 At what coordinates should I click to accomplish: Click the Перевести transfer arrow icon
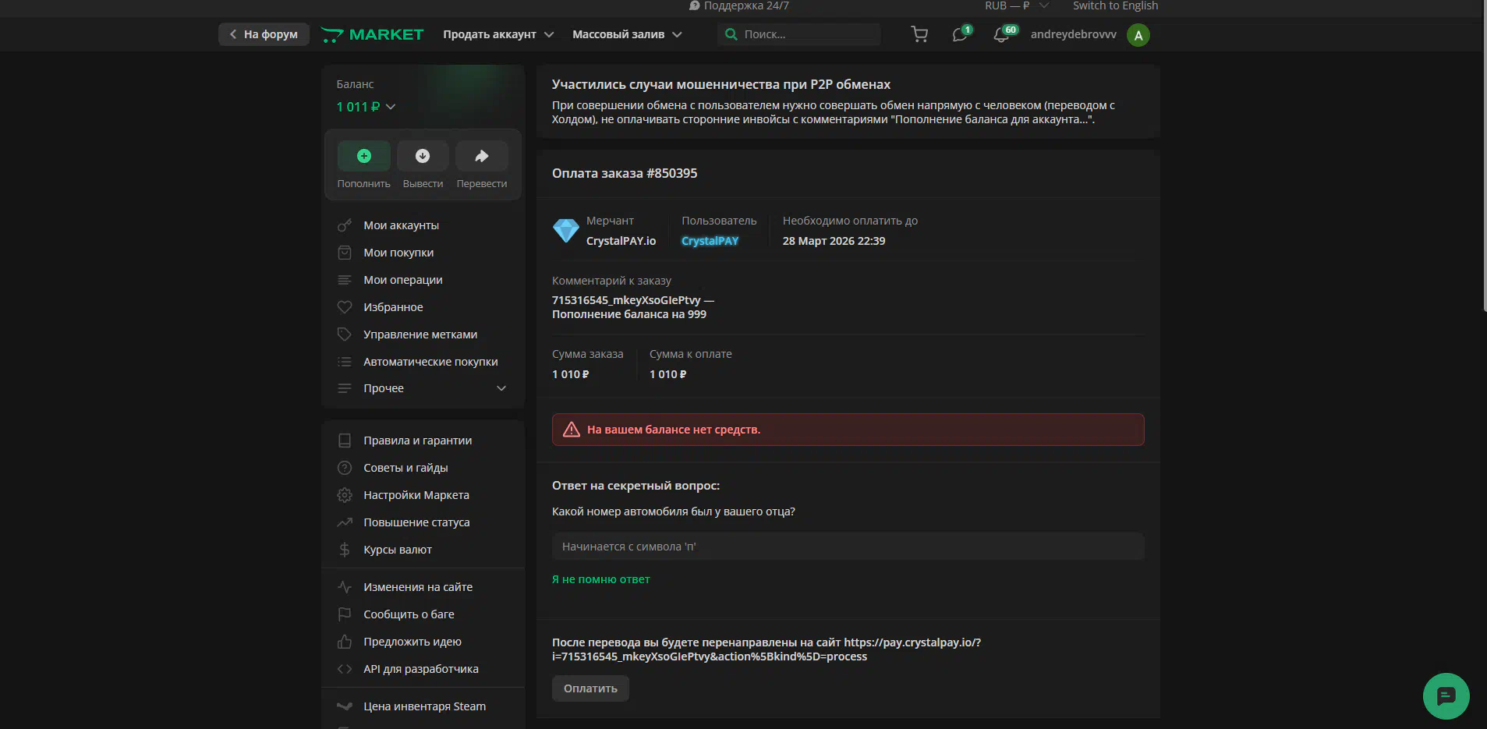coord(482,156)
